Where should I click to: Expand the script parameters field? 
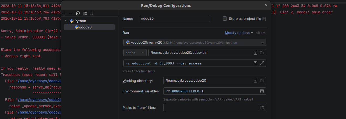click(262, 63)
